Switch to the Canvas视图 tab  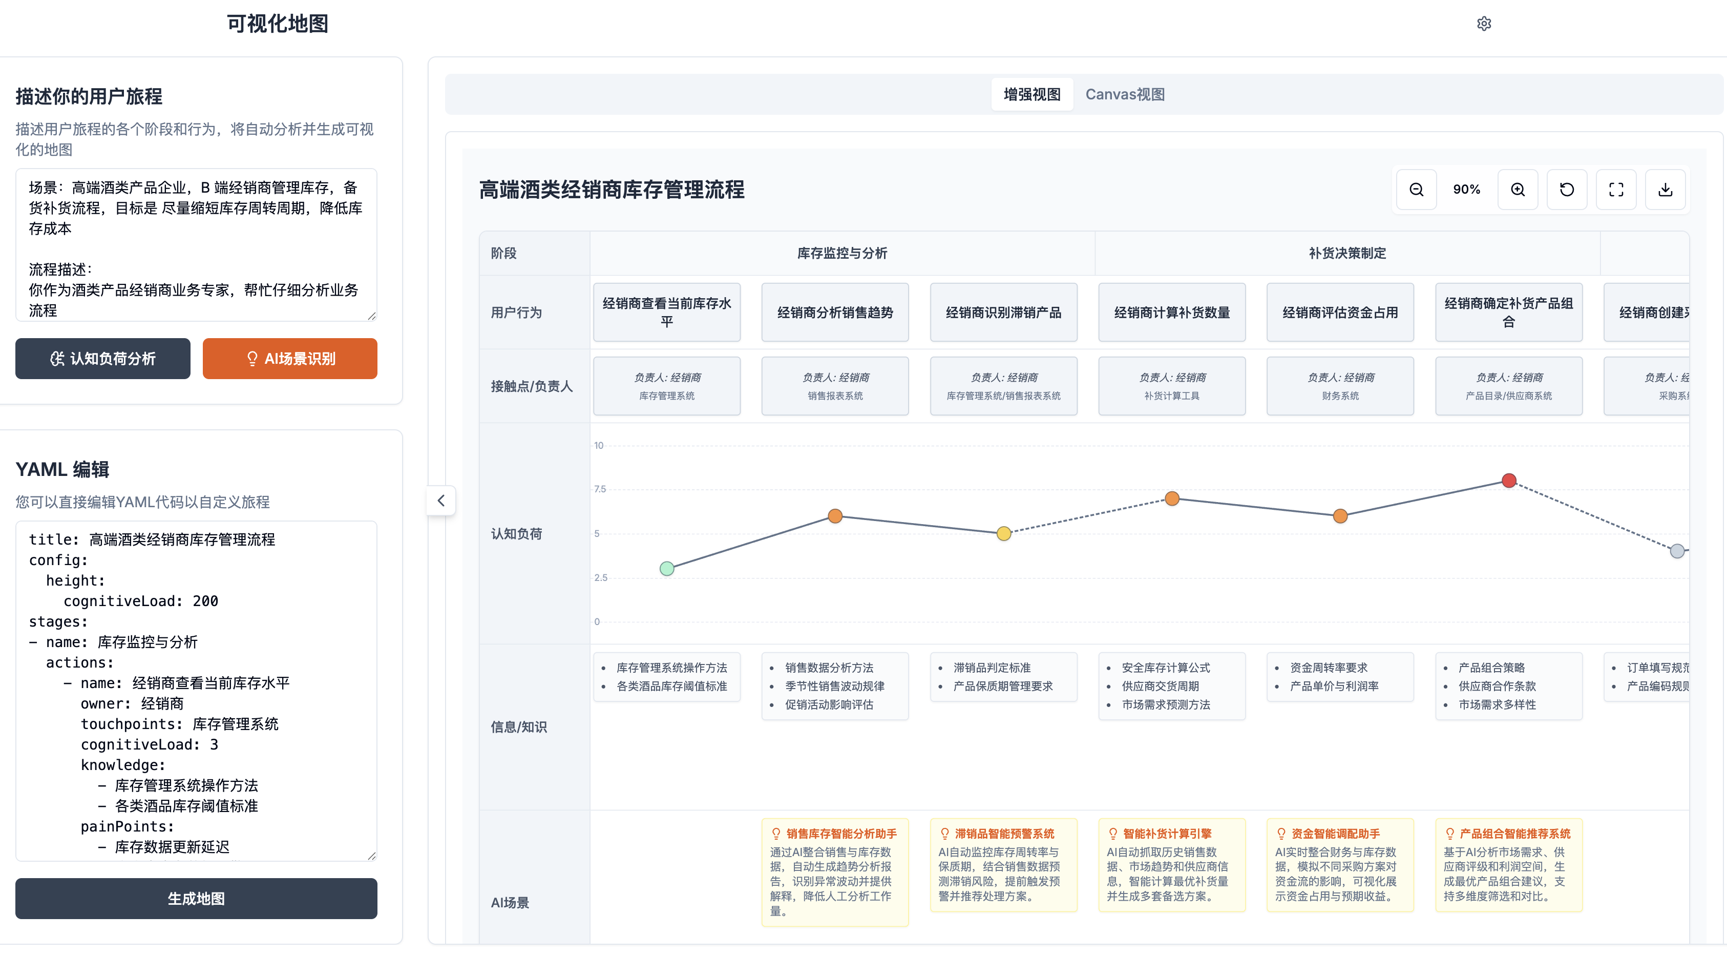pos(1124,95)
